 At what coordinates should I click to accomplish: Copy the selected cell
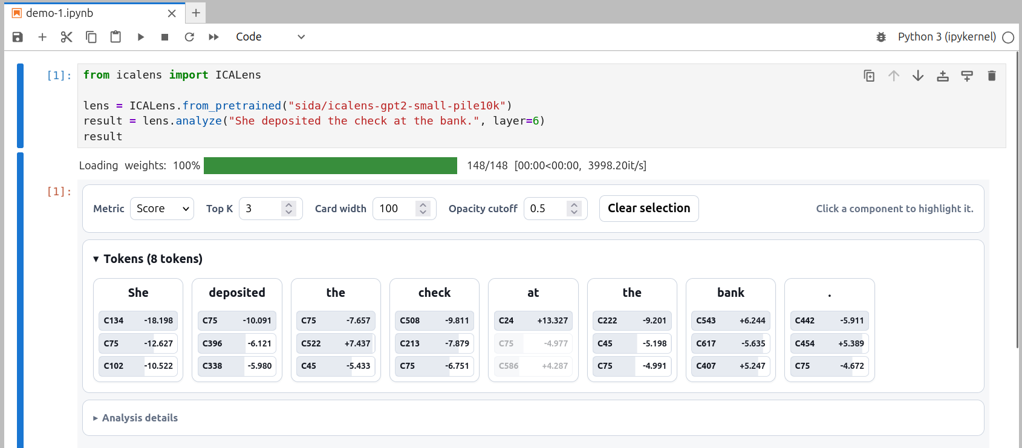[x=91, y=37]
